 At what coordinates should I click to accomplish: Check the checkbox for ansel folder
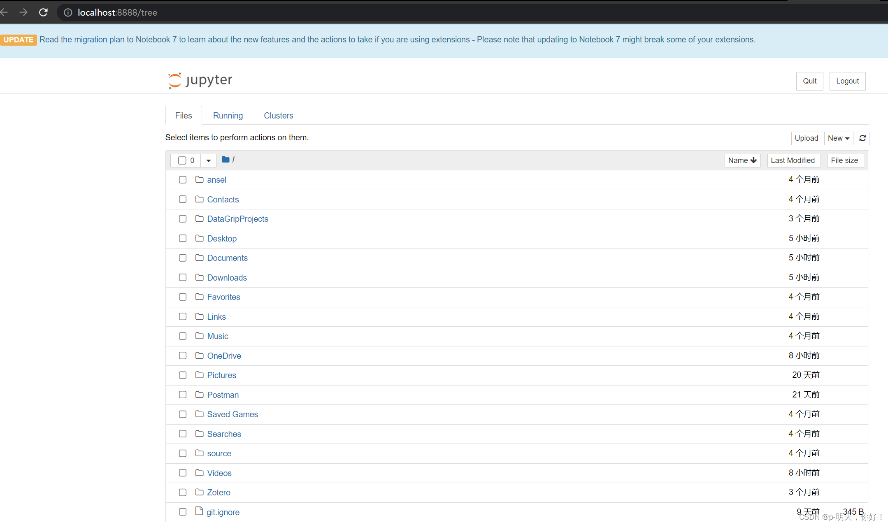(183, 180)
